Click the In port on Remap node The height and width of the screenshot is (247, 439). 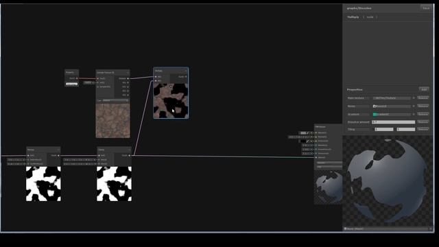click(28, 156)
